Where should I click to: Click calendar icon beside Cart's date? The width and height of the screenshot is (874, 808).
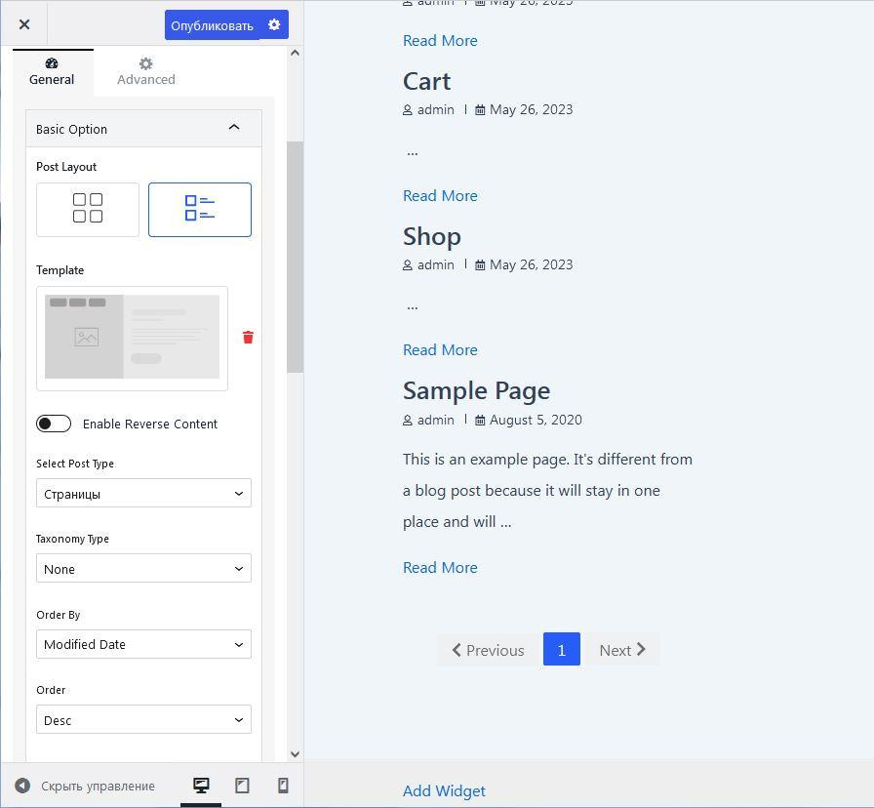[x=480, y=110]
